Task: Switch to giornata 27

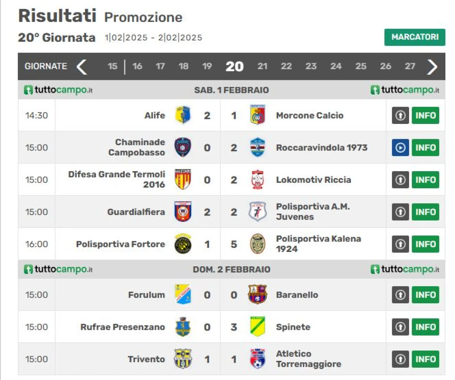Action: 410,66
